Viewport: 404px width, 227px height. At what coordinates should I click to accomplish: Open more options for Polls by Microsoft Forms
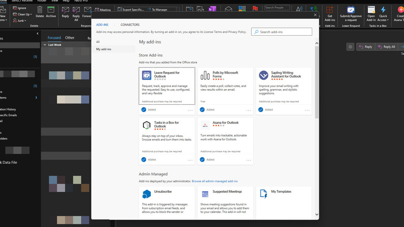click(249, 110)
